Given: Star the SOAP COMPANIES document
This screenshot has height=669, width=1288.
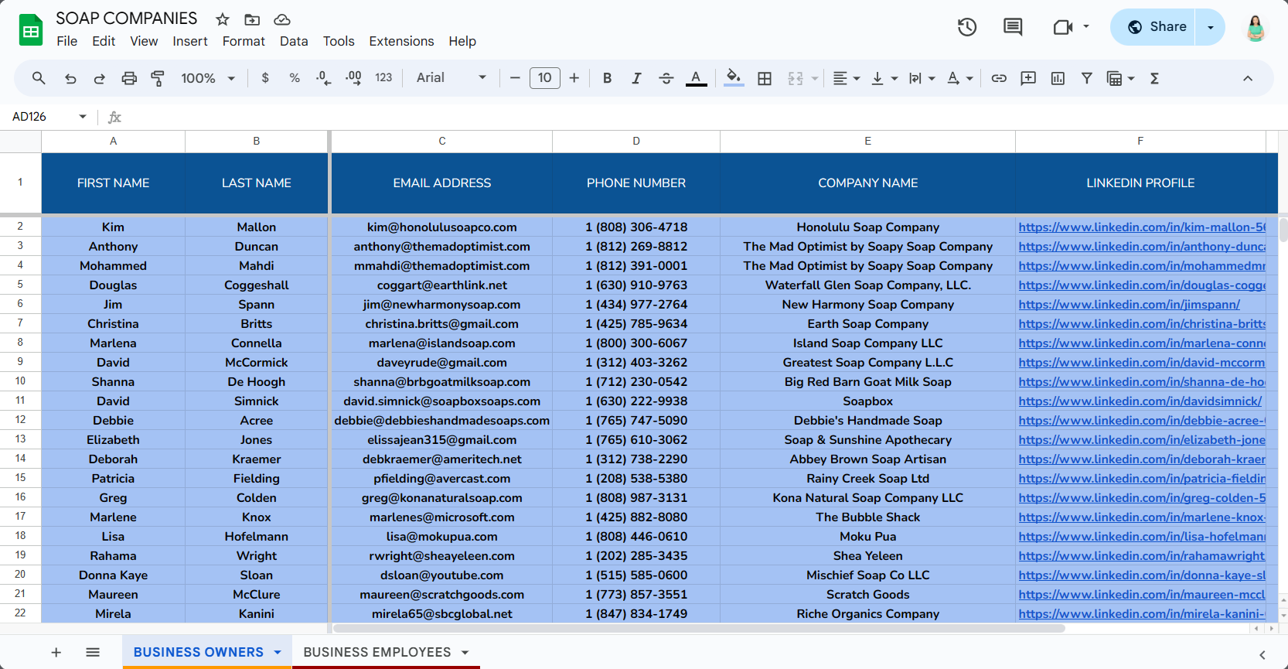Looking at the screenshot, I should (x=223, y=19).
